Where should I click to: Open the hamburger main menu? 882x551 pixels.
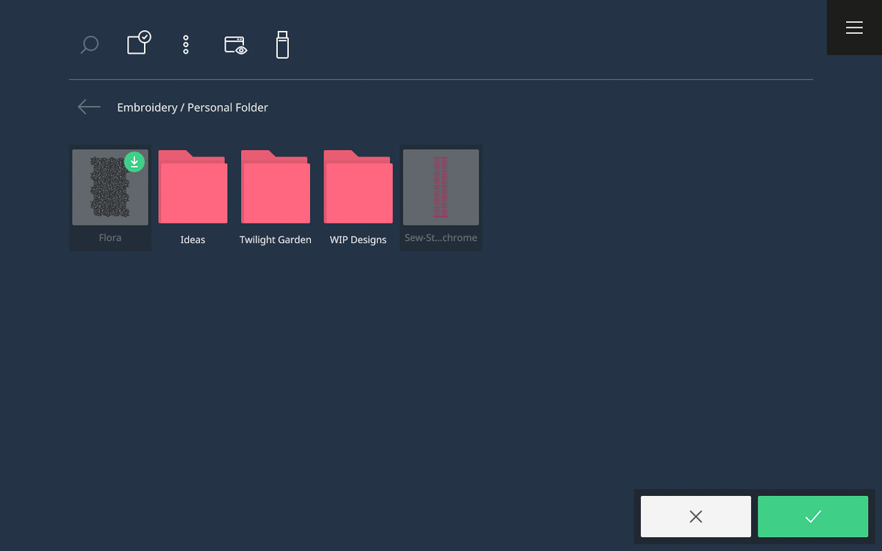pyautogui.click(x=854, y=28)
